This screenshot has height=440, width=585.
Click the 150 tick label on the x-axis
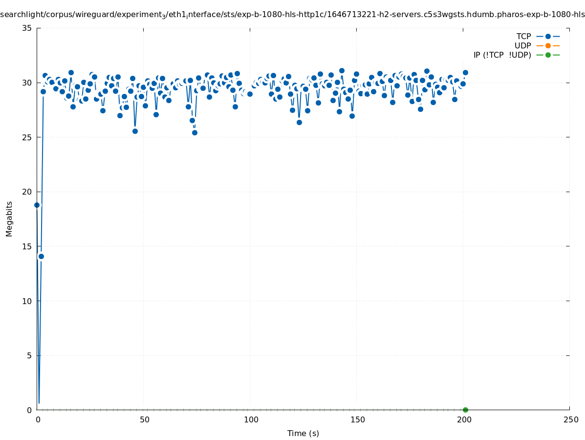[357, 420]
